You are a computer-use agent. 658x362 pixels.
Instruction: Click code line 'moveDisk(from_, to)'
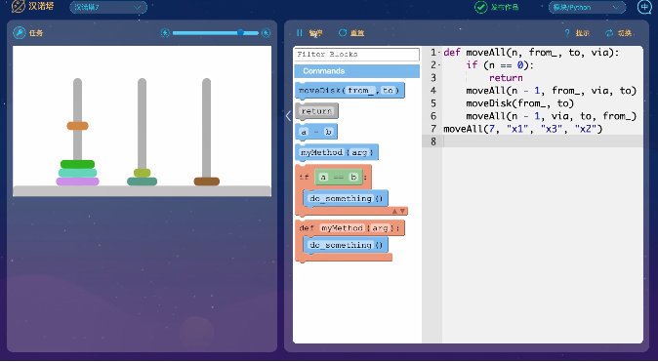(519, 103)
